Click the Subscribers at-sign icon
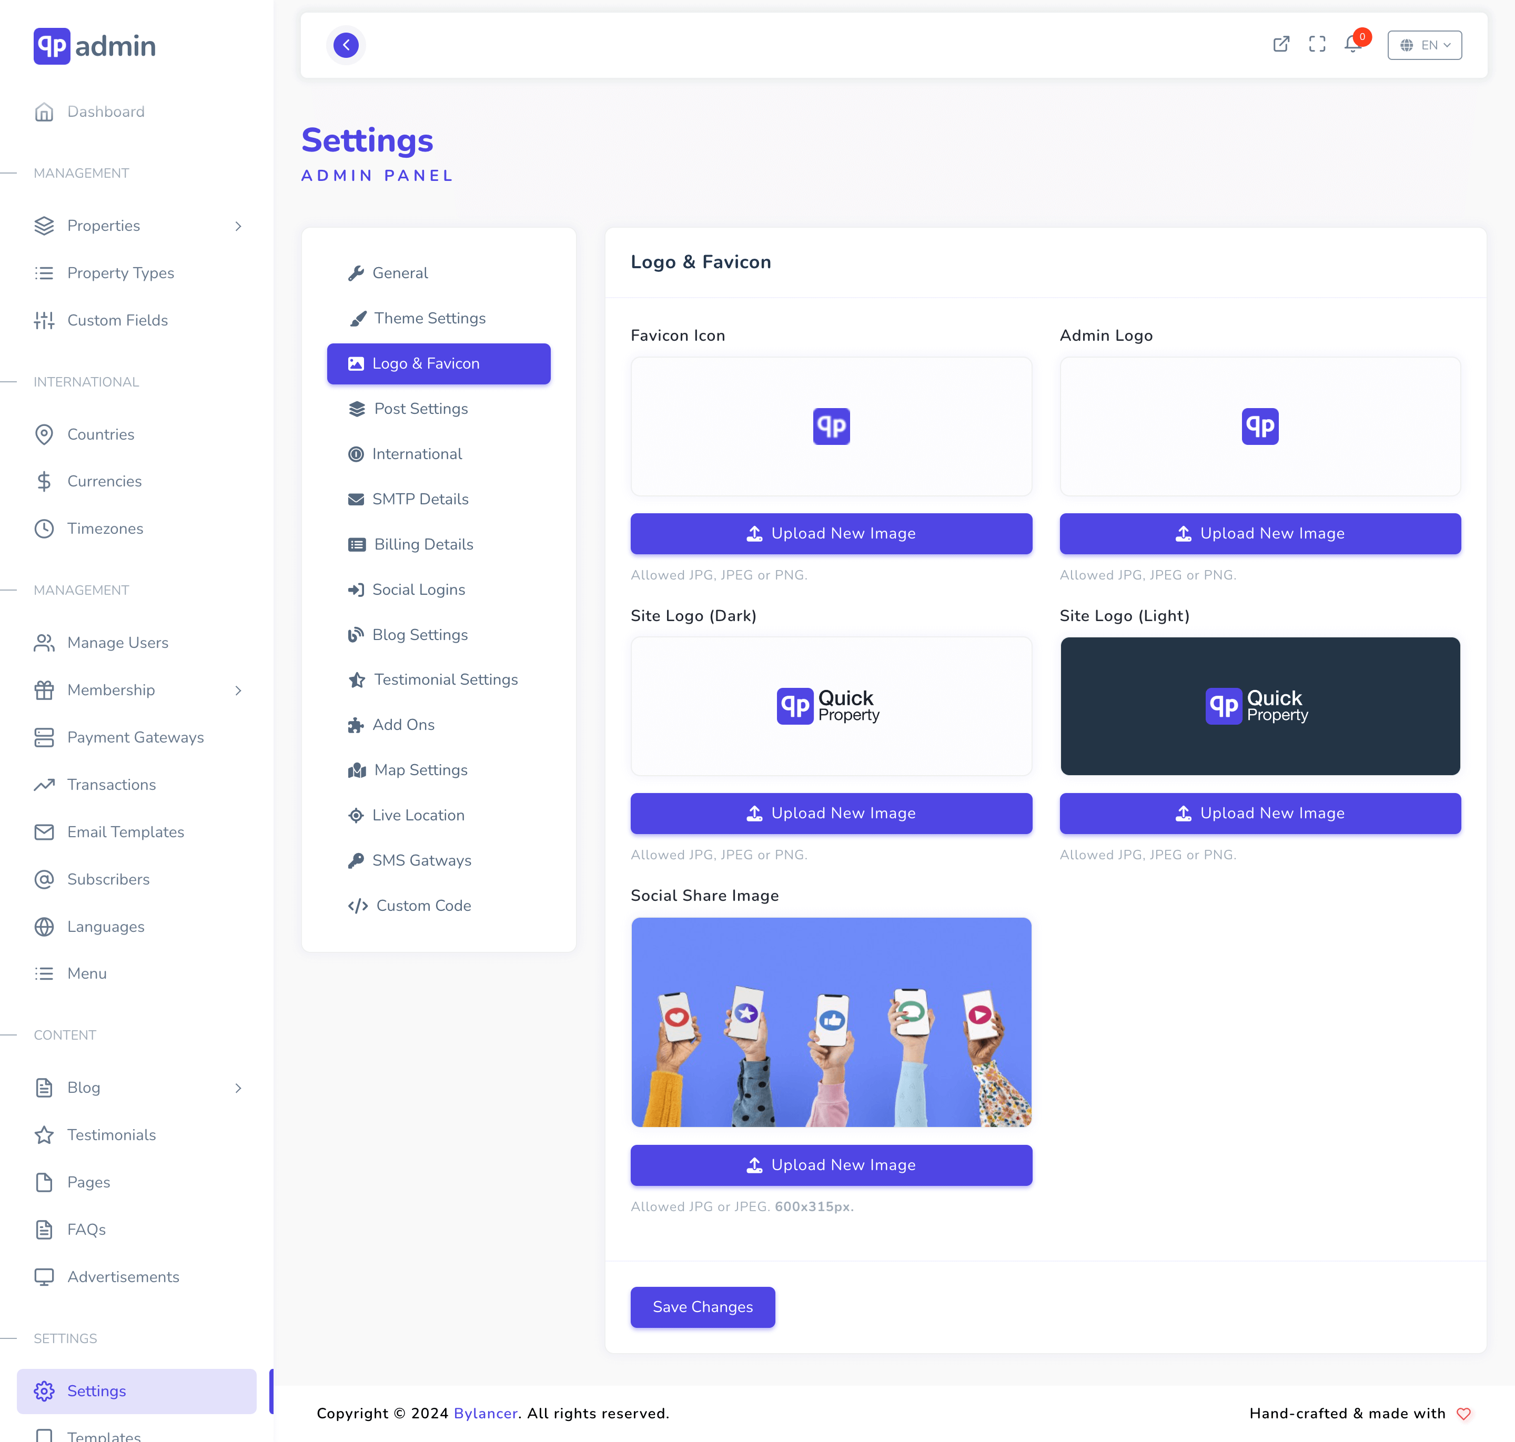Screen dimensions: 1515x1442 point(45,879)
